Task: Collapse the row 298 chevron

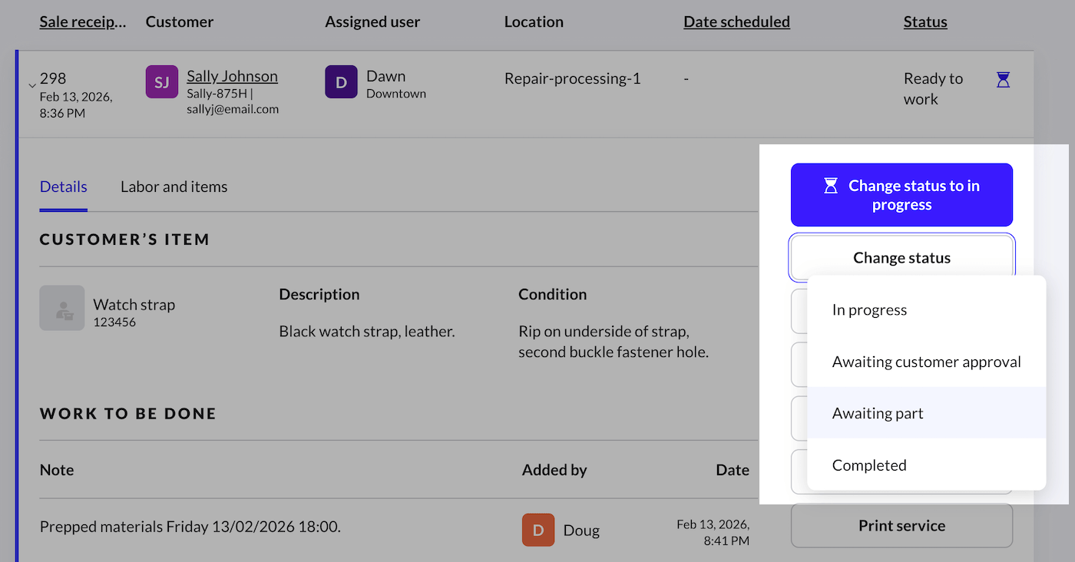Action: coord(31,85)
